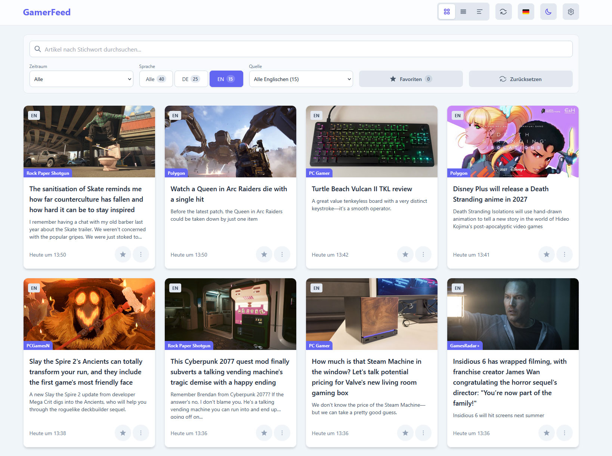Open the Zeitraum dropdown

(81, 79)
